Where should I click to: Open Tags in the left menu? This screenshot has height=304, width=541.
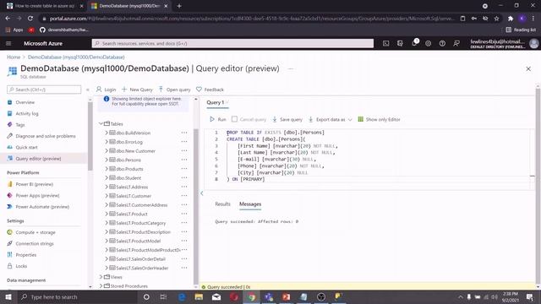click(20, 125)
